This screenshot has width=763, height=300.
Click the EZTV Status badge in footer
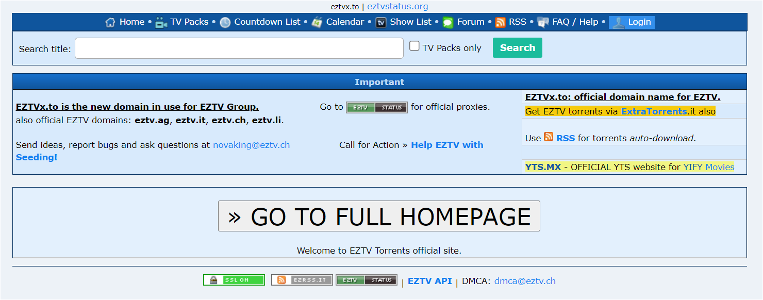click(367, 280)
